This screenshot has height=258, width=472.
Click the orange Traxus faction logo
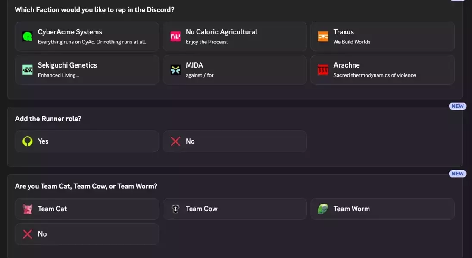click(x=323, y=37)
